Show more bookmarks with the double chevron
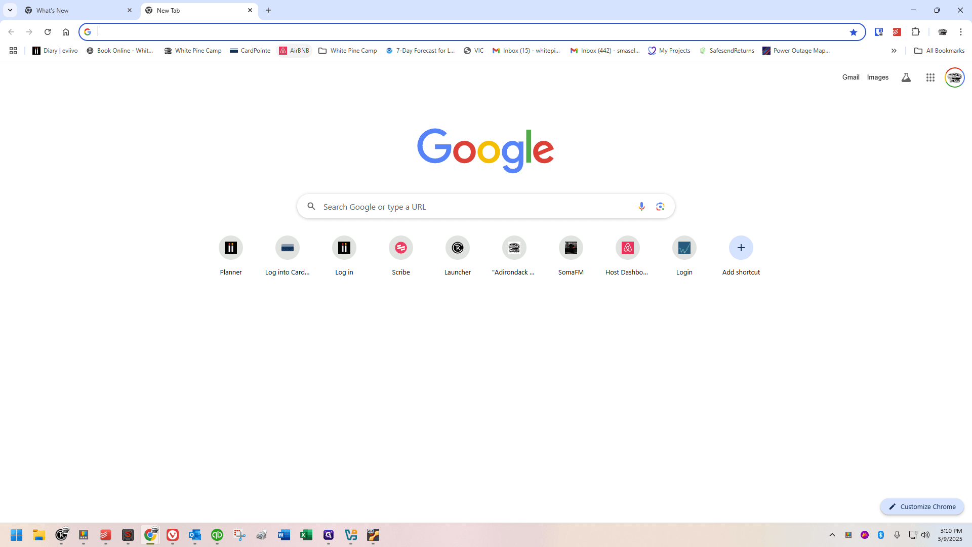Screen dimensions: 972x547 tap(894, 51)
